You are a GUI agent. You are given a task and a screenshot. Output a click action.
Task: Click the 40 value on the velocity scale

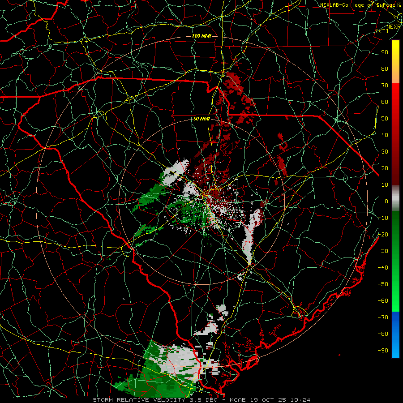click(x=385, y=135)
